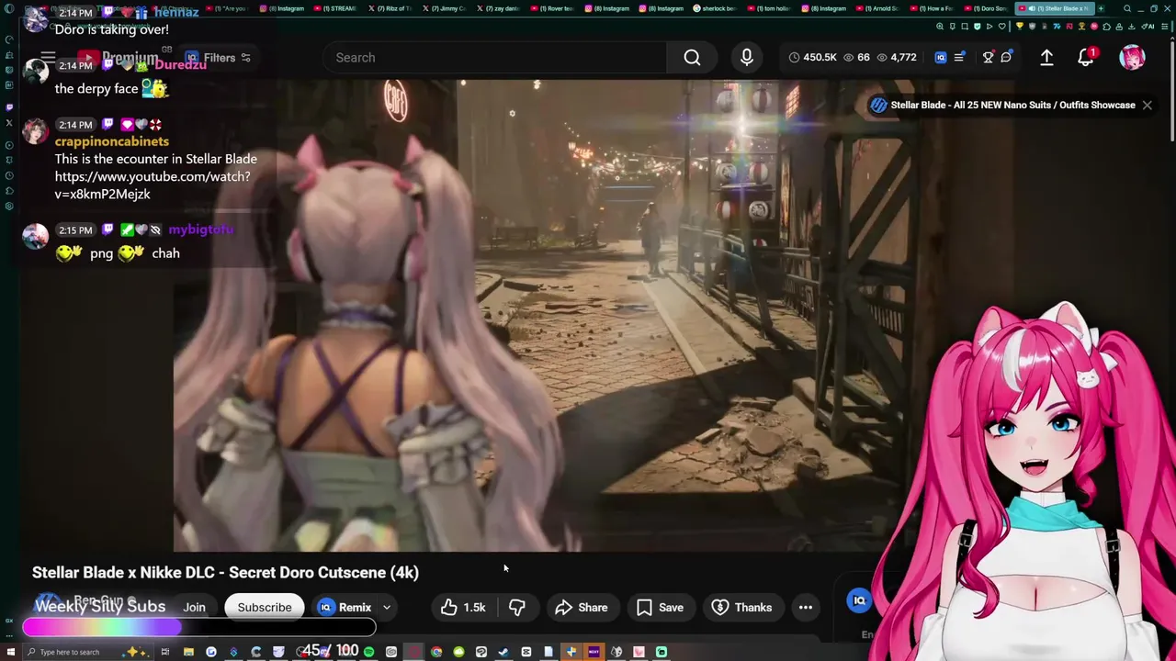The height and width of the screenshot is (661, 1176).
Task: Open the account avatar menu
Action: pyautogui.click(x=1132, y=58)
